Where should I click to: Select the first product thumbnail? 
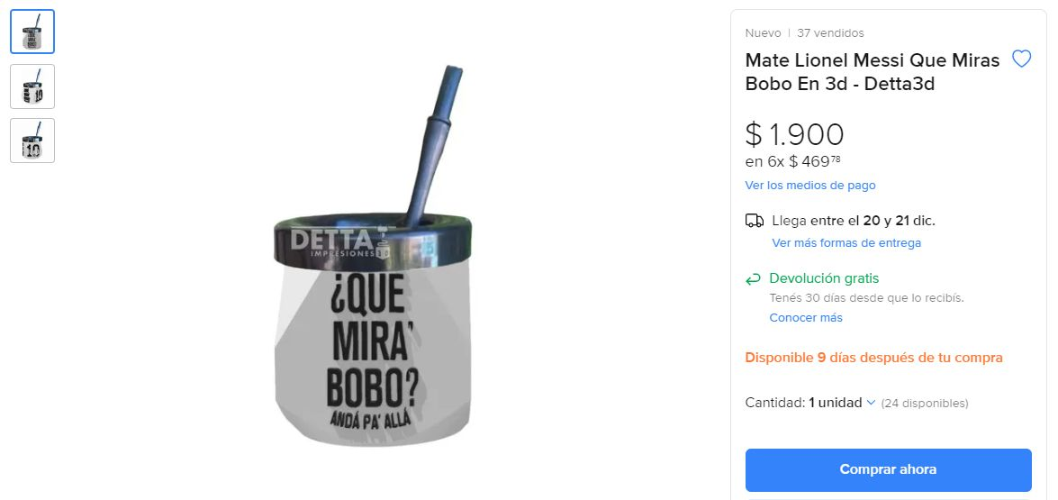pos(32,32)
